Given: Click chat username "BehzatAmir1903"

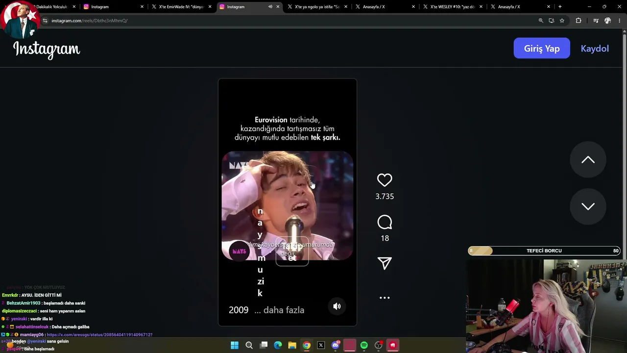Looking at the screenshot, I should (x=24, y=303).
